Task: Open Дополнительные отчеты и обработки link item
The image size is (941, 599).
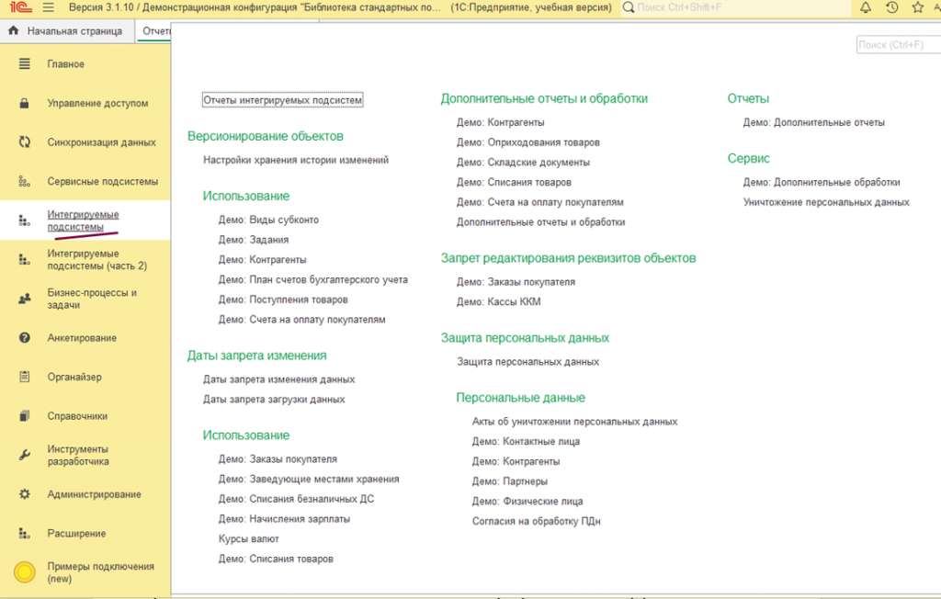Action: (540, 222)
